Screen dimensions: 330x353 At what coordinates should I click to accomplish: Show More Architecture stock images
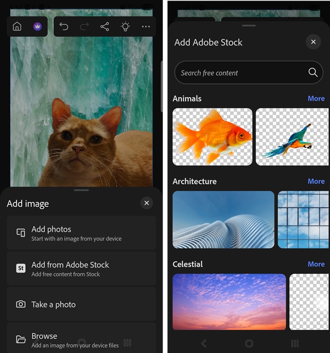coord(316,181)
